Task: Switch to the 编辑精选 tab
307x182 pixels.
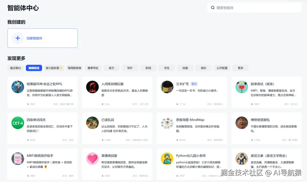Action: 34,68
